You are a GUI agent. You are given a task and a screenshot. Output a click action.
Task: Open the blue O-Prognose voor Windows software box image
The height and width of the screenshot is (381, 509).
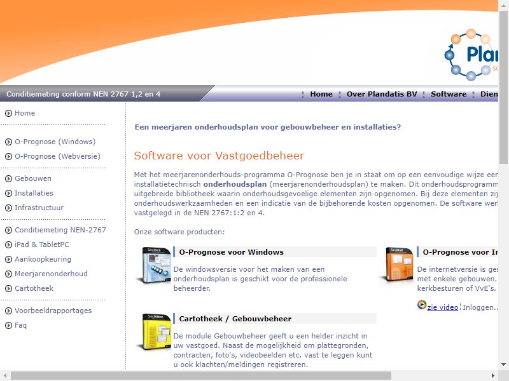pos(154,265)
